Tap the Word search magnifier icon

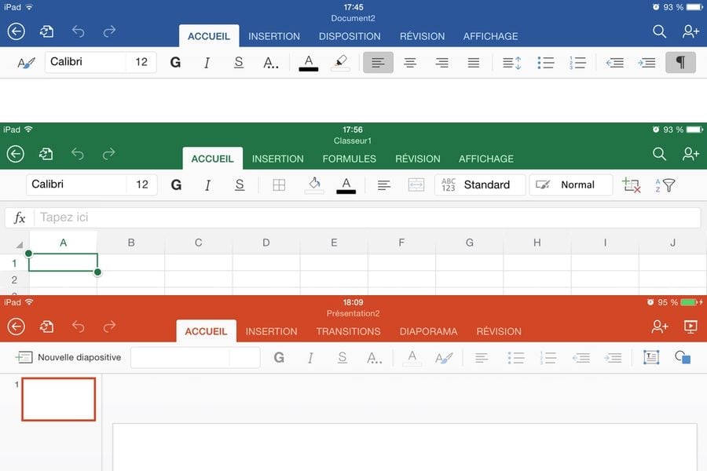660,31
